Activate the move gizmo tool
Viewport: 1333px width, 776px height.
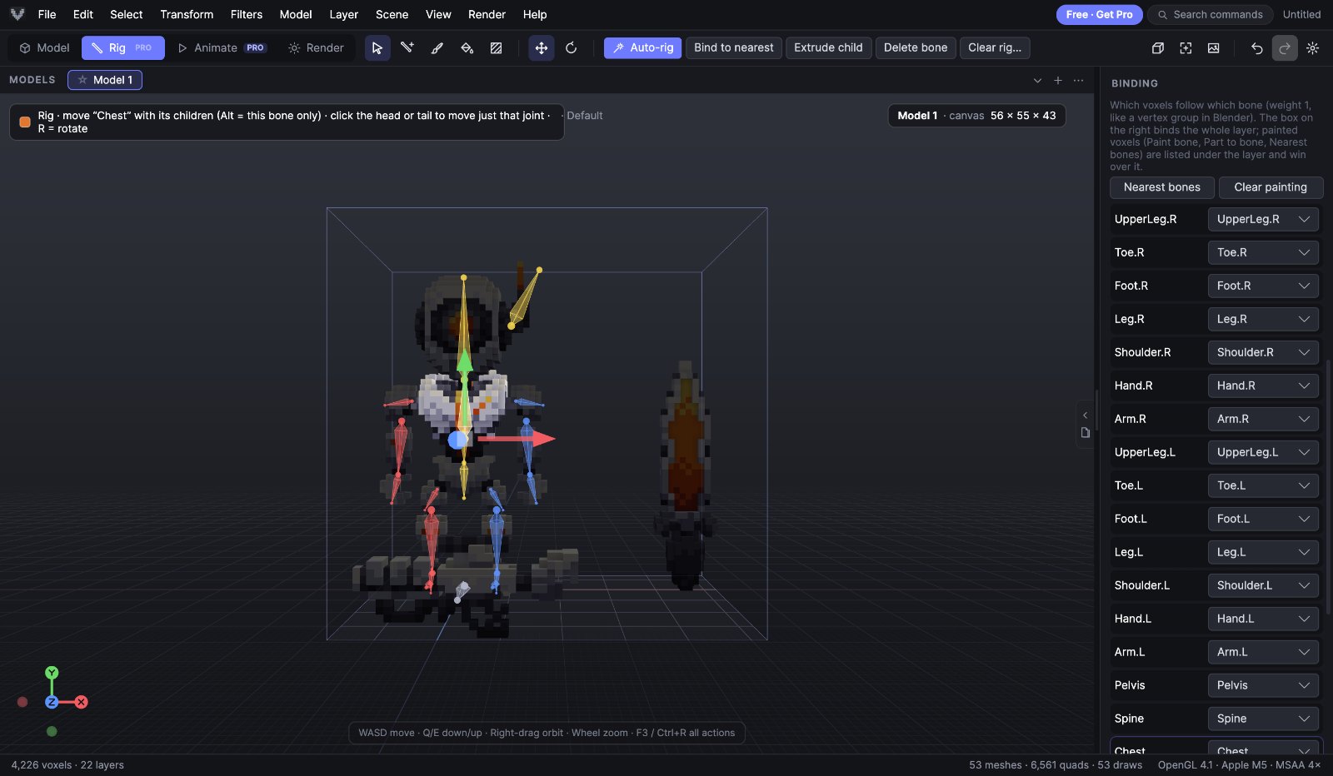[x=542, y=48]
